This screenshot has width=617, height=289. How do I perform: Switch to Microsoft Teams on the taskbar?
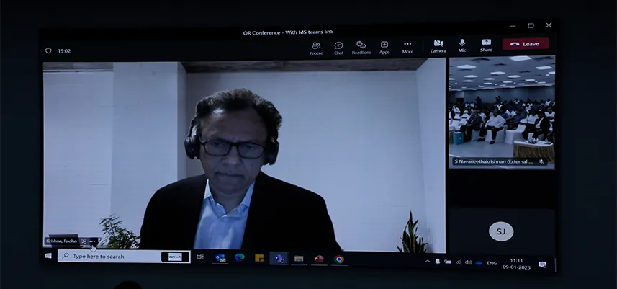[x=279, y=259]
